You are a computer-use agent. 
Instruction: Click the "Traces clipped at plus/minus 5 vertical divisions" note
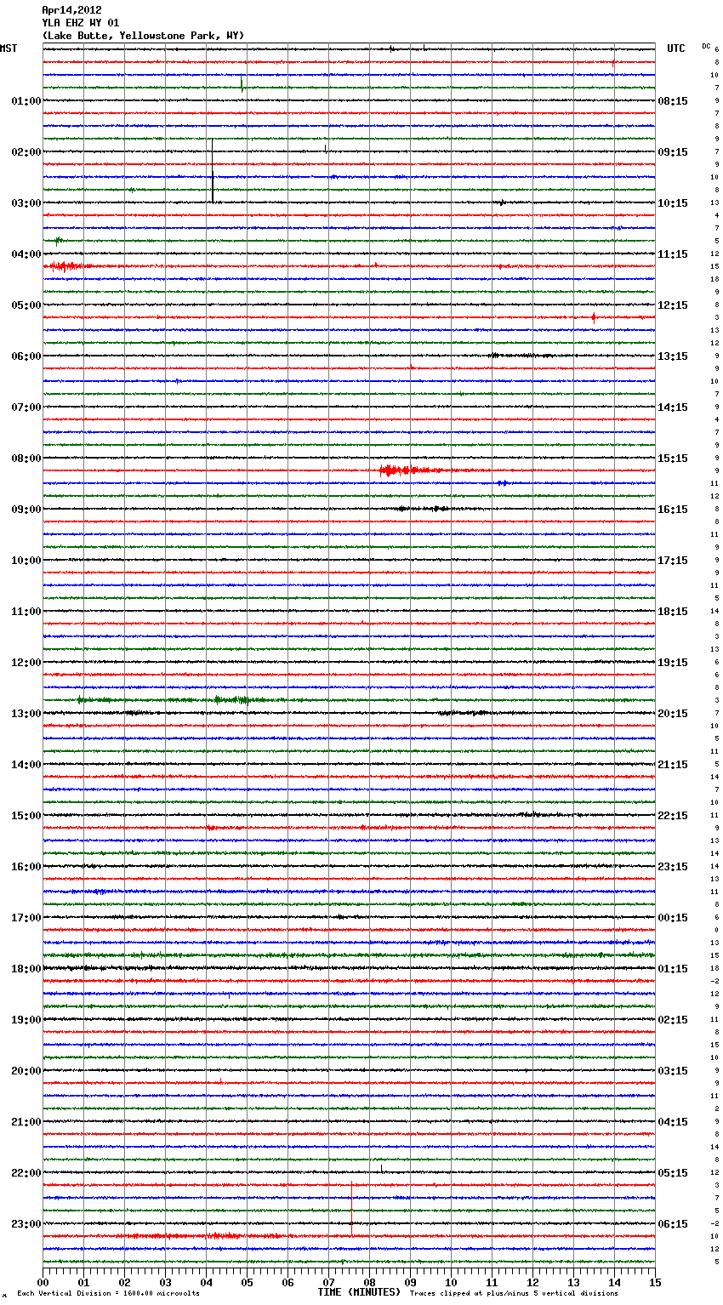click(514, 1294)
